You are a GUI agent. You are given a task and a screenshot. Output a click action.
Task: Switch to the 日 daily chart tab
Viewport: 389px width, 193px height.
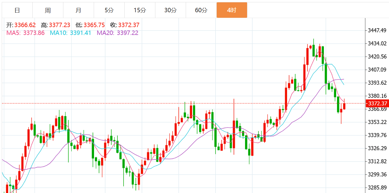pyautogui.click(x=17, y=10)
